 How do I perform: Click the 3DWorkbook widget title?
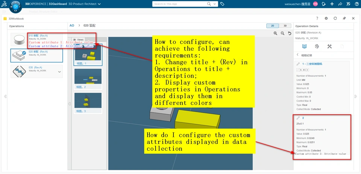(16, 18)
